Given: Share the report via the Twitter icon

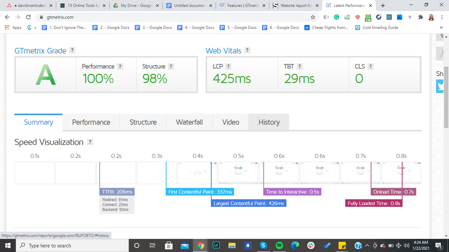Looking at the screenshot, I should 440,87.
